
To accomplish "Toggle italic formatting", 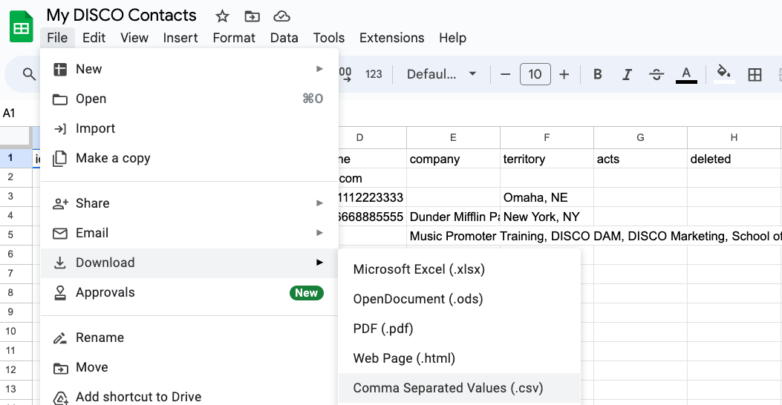I will [x=627, y=74].
